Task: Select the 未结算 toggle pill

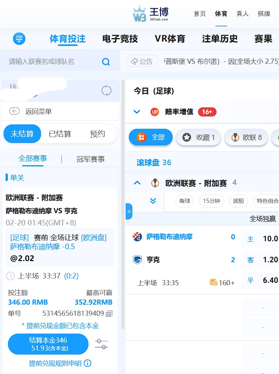Action: 22,134
